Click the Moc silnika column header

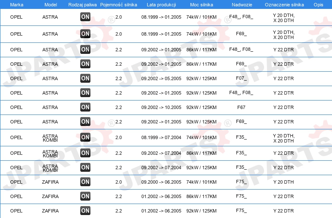[202, 5]
